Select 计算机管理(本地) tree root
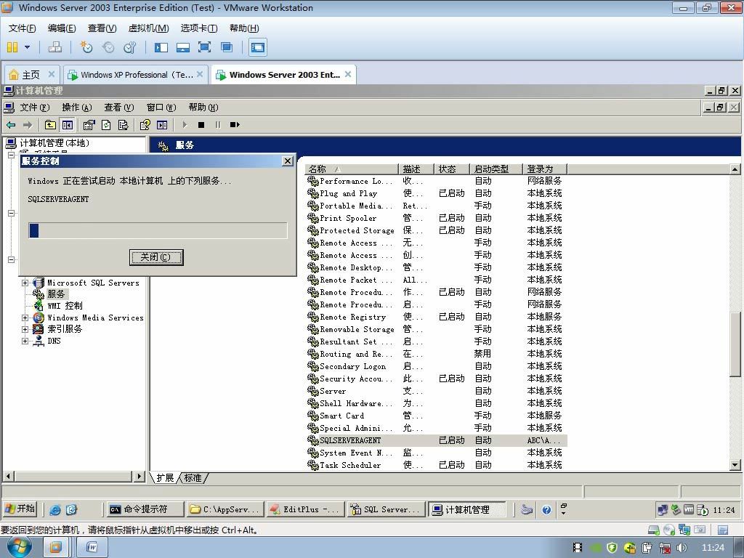 [x=54, y=143]
